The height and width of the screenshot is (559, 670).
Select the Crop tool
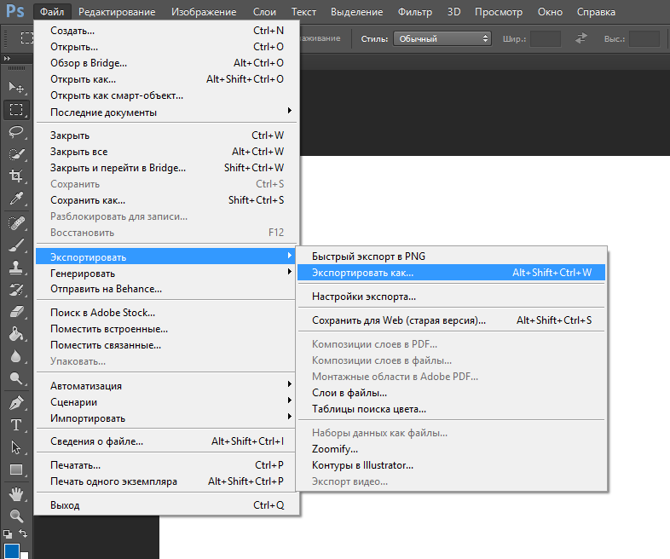(x=16, y=176)
